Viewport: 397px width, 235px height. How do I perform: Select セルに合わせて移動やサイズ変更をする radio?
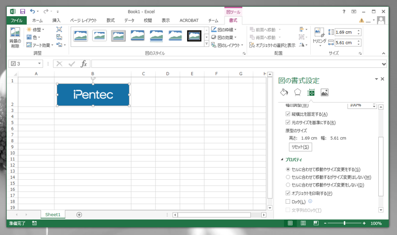click(288, 169)
